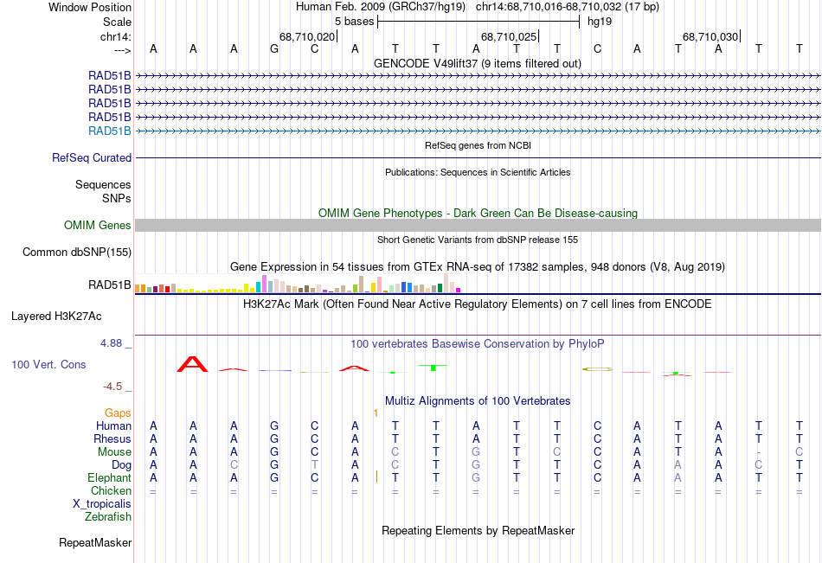Click the orange insertion bar in Elephant row
Image resolution: width=822 pixels, height=563 pixels.
[376, 477]
